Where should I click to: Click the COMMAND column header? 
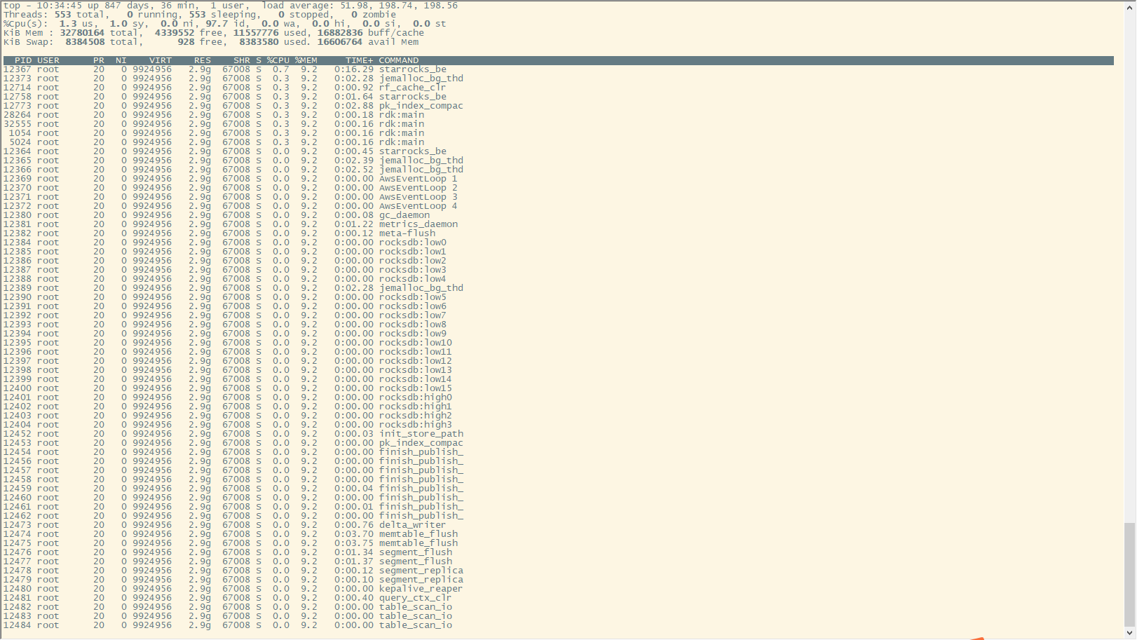click(399, 61)
